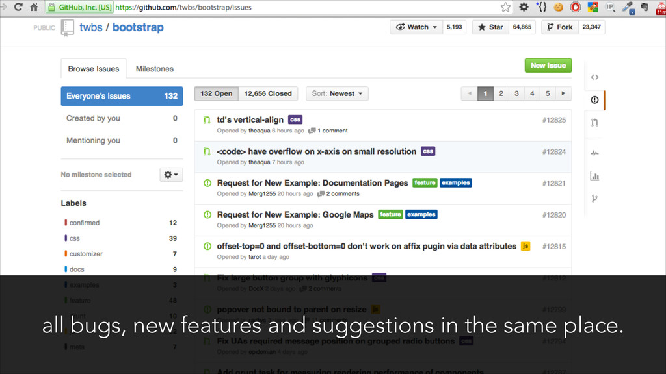Viewport: 666px width, 374px height.
Task: Open the red circle blocker extension icon
Action: coord(576,6)
